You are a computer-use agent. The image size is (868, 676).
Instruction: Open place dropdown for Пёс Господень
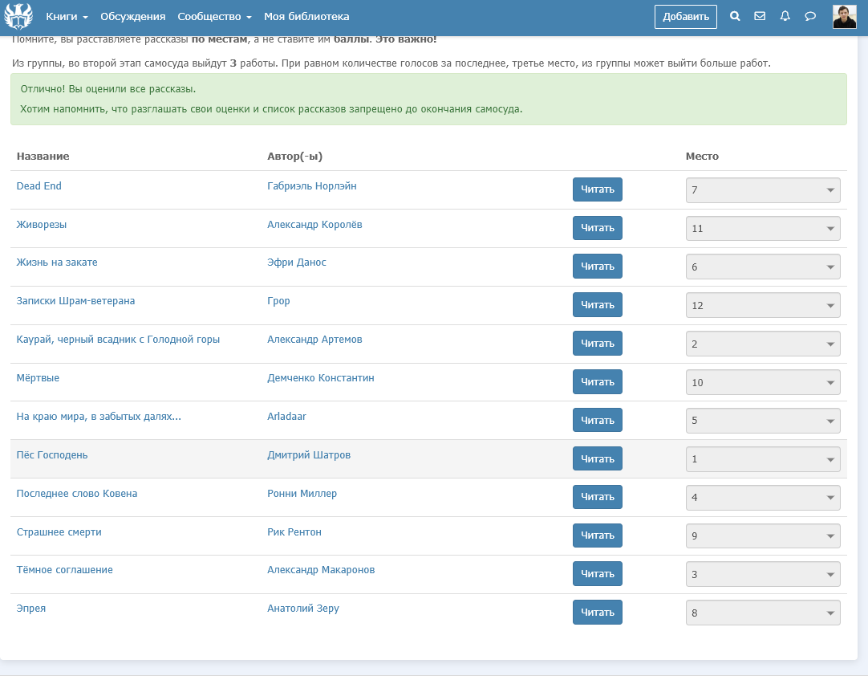click(x=763, y=460)
